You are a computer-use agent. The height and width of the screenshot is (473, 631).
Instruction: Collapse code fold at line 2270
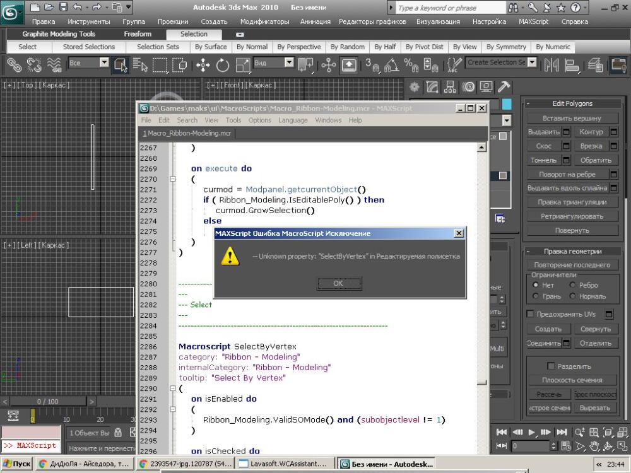pos(173,179)
